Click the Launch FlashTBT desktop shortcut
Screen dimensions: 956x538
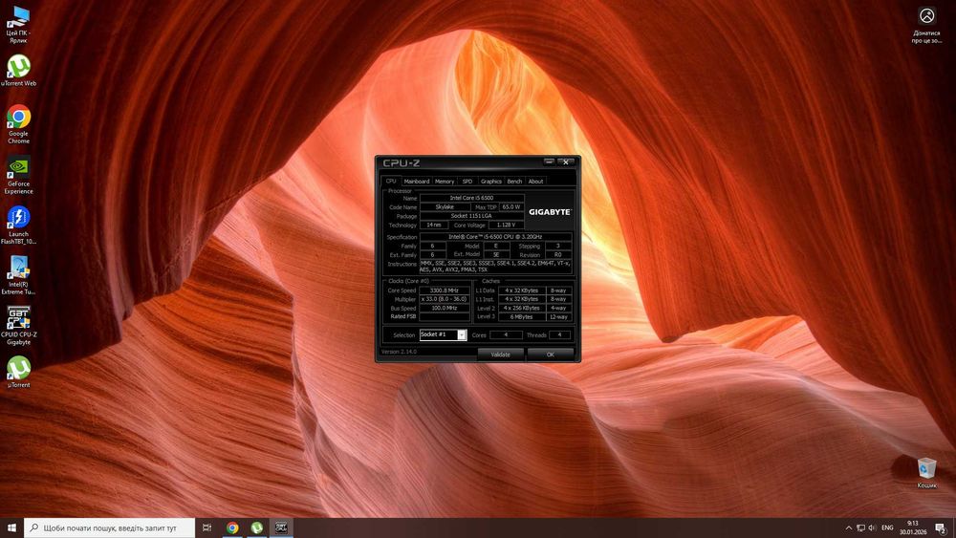click(18, 219)
